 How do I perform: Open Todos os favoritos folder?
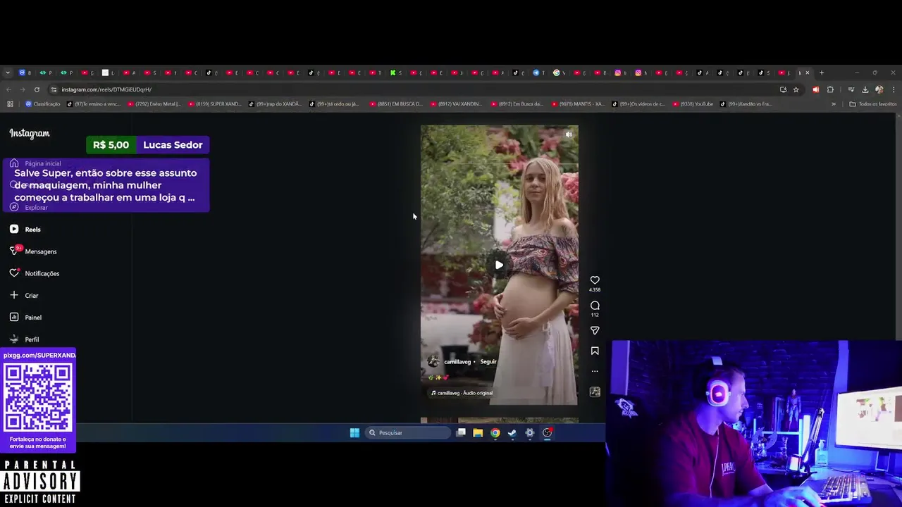(873, 104)
